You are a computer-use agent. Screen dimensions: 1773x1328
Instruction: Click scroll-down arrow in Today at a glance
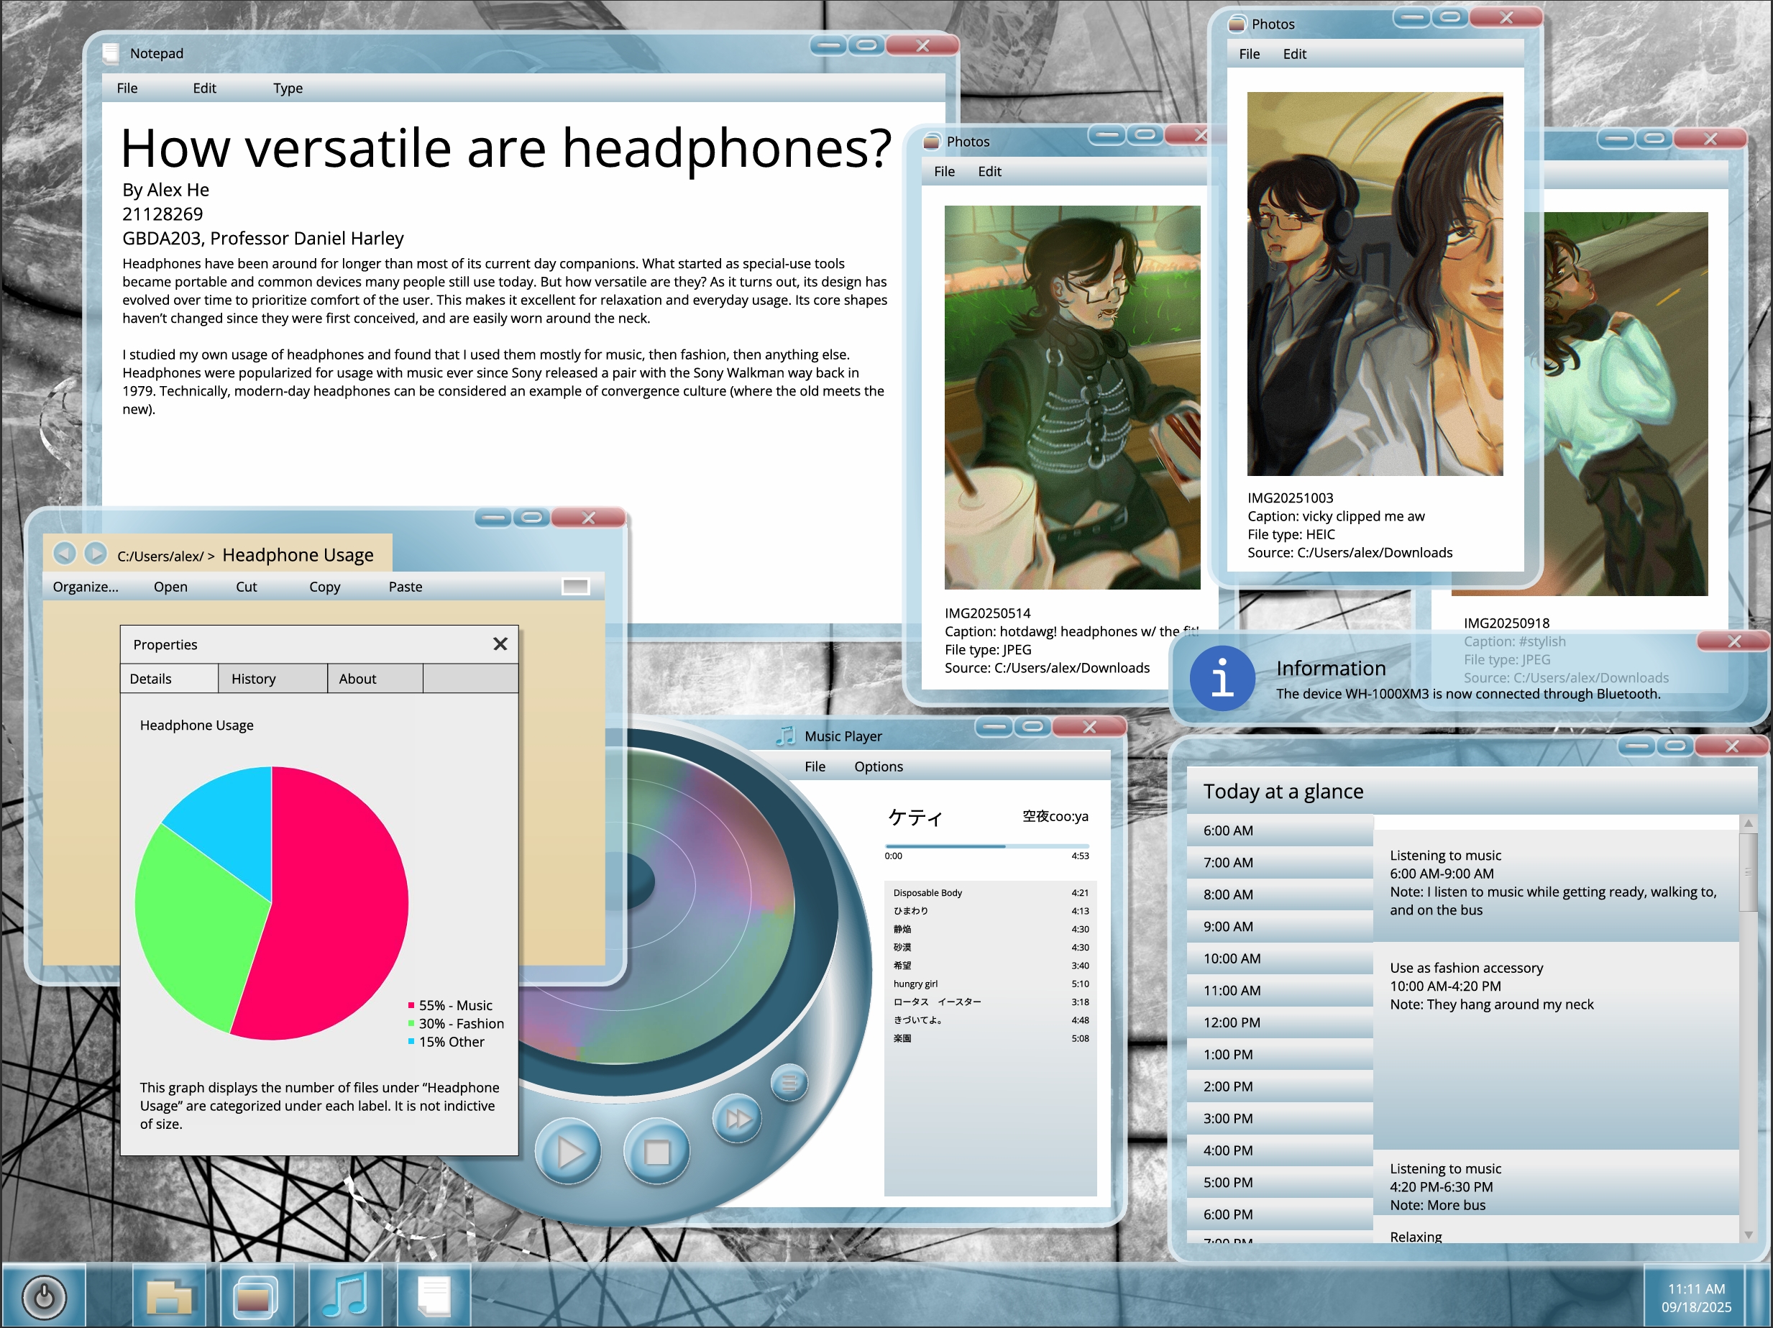pyautogui.click(x=1748, y=1235)
